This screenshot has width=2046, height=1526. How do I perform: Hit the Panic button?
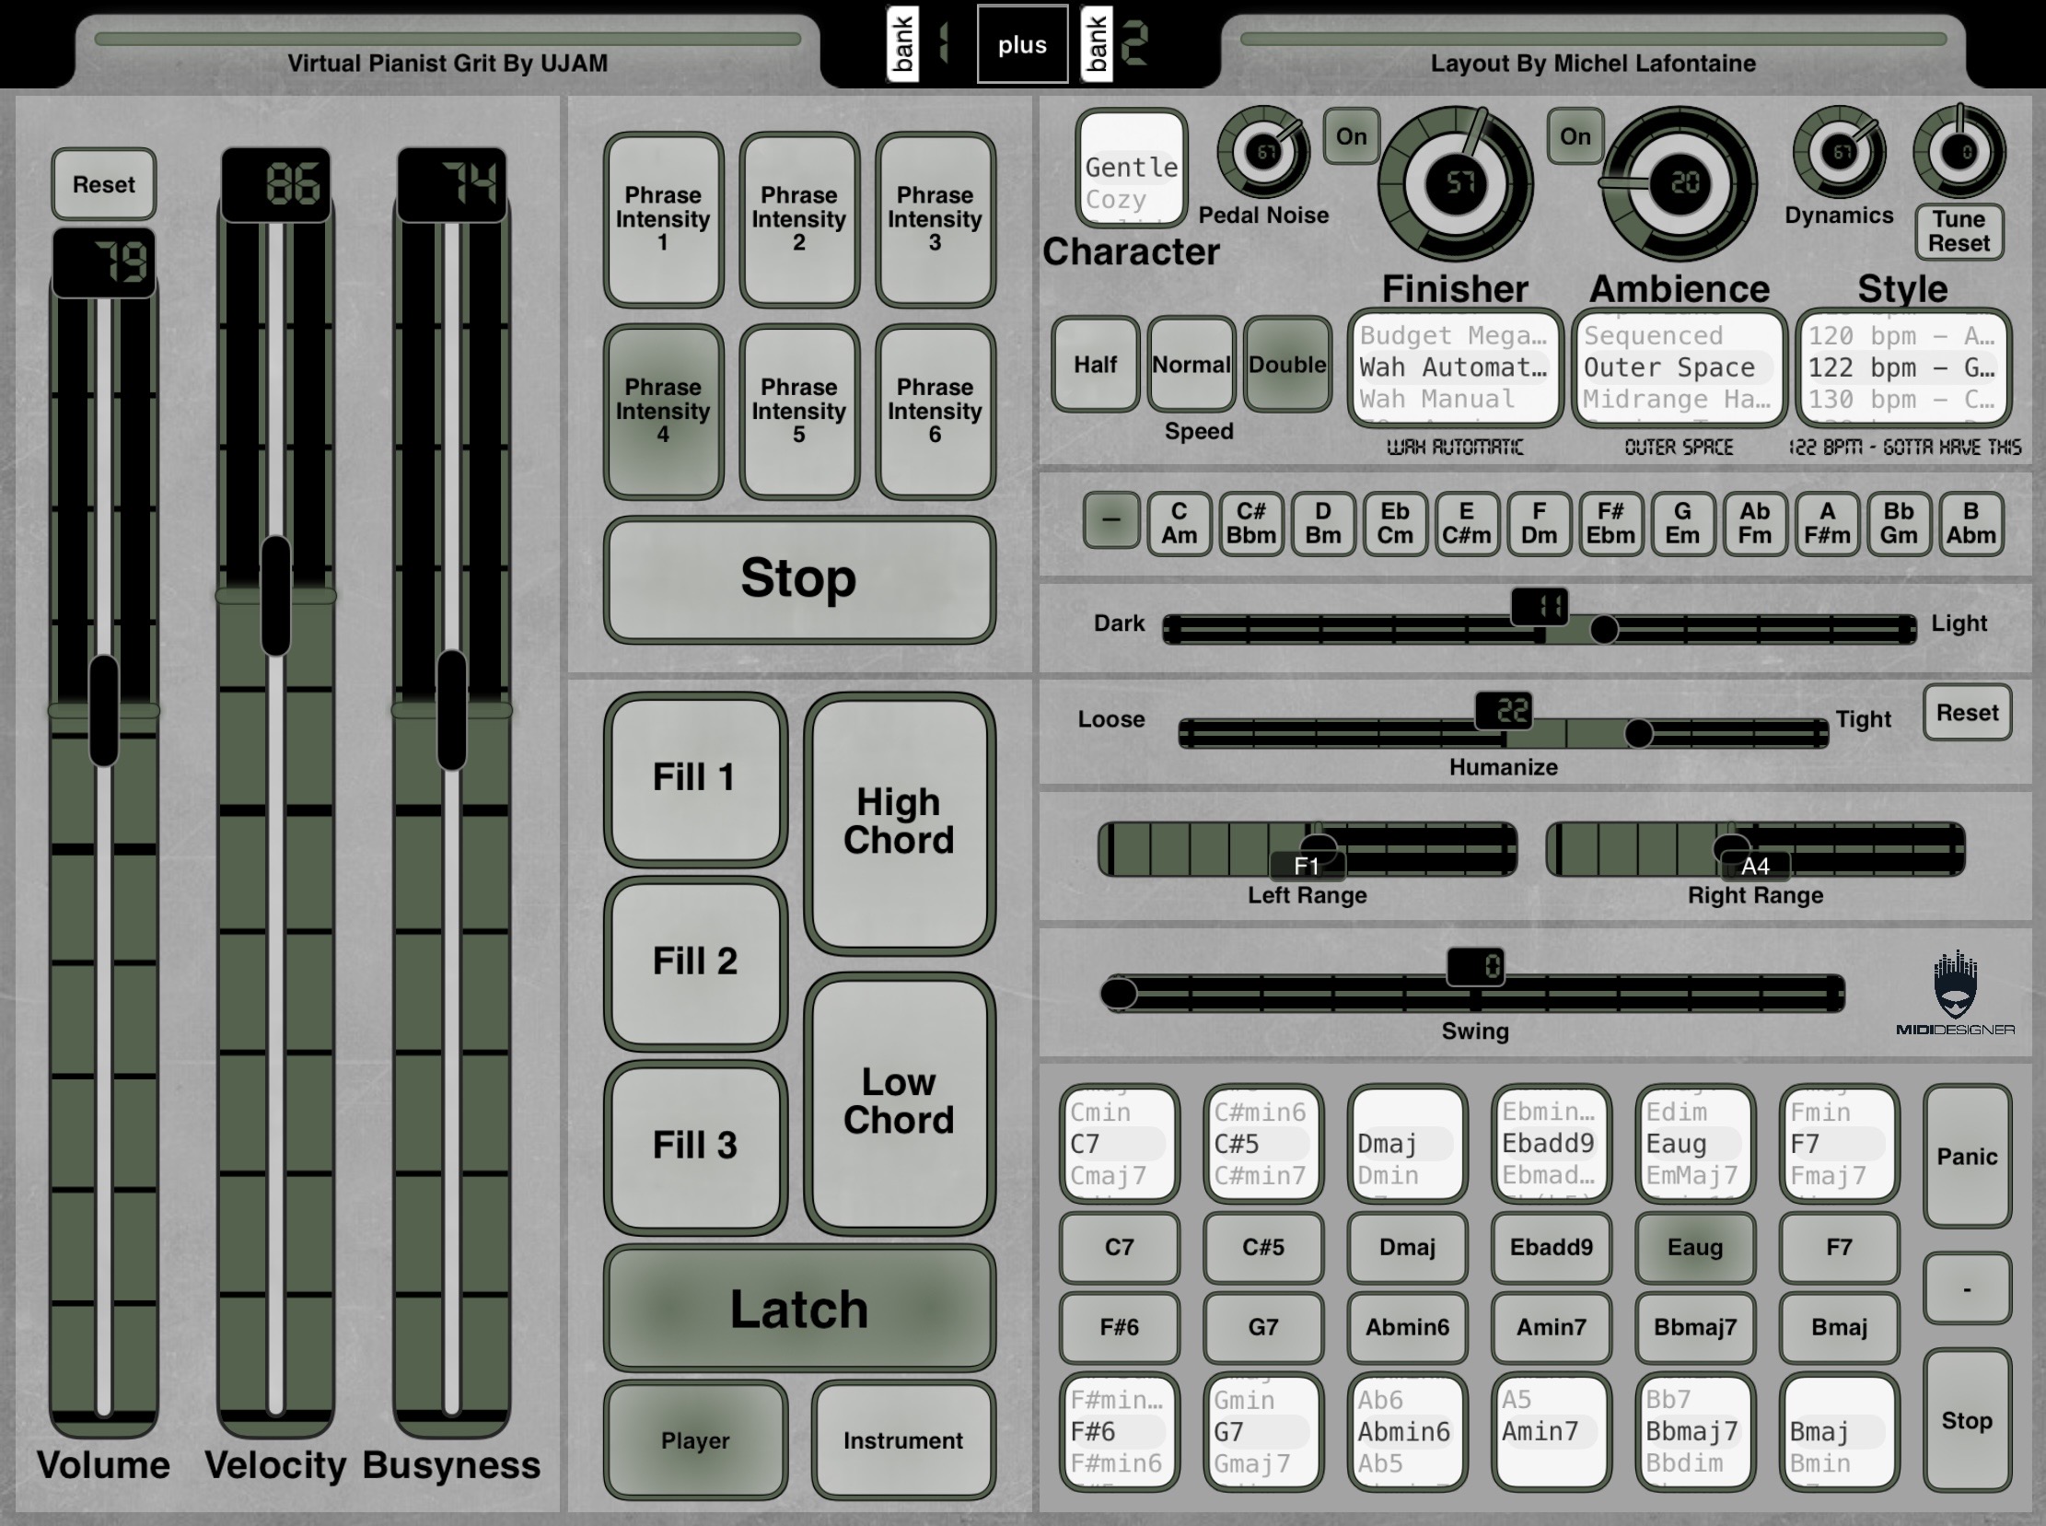(x=1967, y=1157)
